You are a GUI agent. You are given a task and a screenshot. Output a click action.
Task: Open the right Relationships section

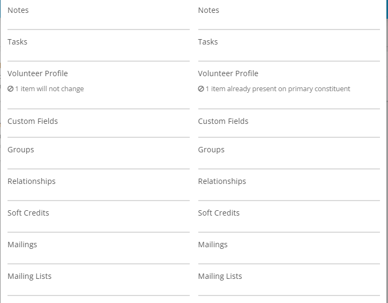point(222,181)
